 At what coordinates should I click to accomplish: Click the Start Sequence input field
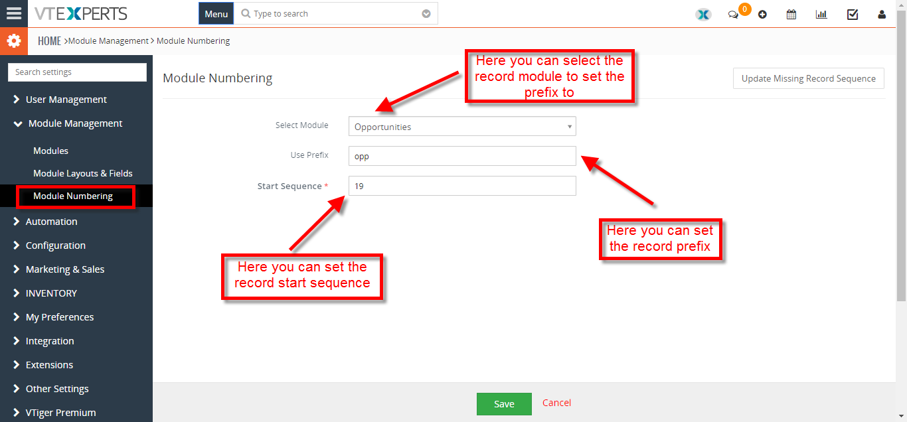tap(462, 186)
